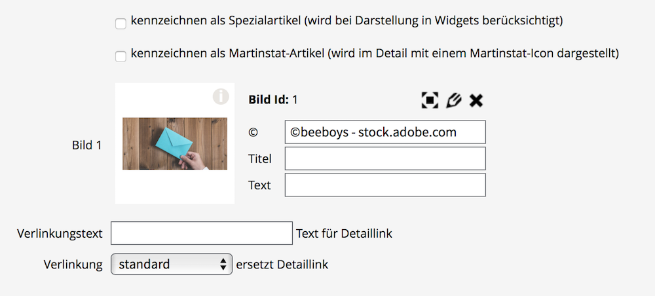Image resolution: width=655 pixels, height=296 pixels.
Task: Click the 'ersetzt Detaillink' hint text
Action: [x=282, y=265]
